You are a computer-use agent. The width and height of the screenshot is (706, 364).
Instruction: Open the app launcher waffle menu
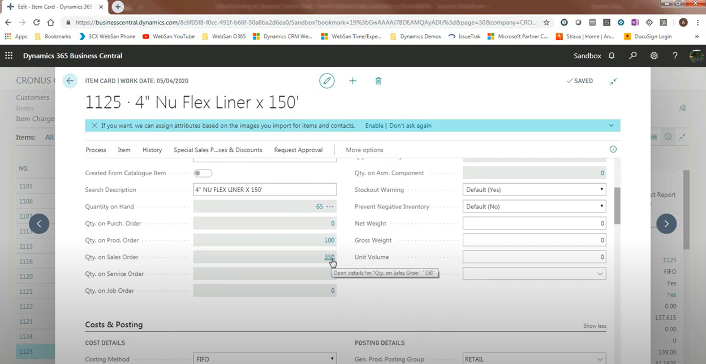(x=9, y=55)
